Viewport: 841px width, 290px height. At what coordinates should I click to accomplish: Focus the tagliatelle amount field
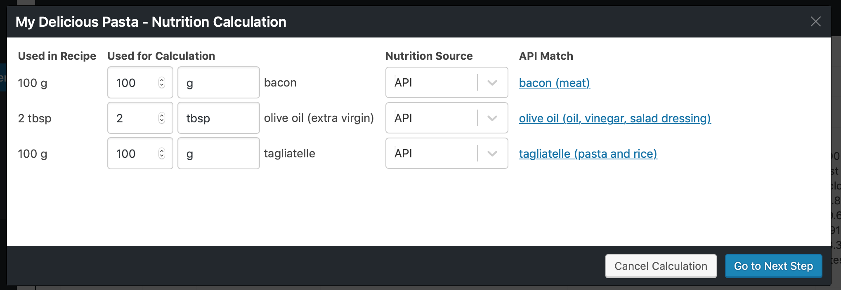[132, 154]
